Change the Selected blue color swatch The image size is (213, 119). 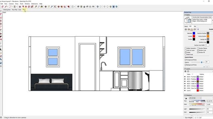click(x=194, y=33)
